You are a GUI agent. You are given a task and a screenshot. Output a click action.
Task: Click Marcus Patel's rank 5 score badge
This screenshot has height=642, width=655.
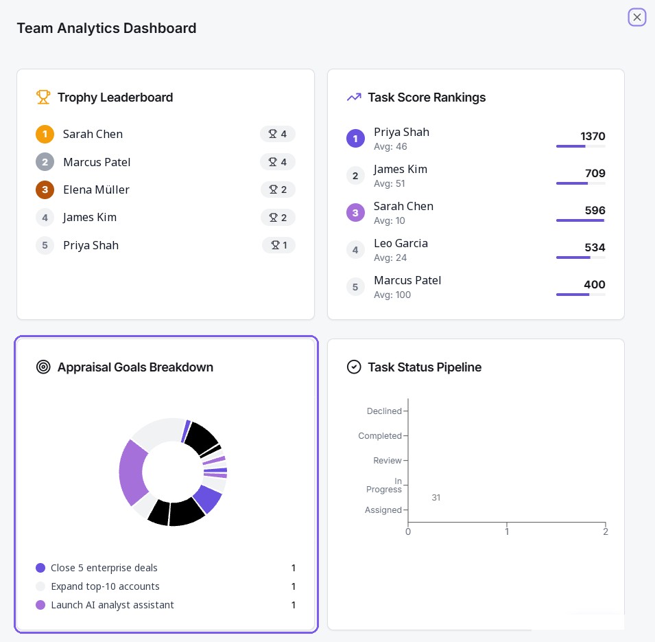coord(355,287)
